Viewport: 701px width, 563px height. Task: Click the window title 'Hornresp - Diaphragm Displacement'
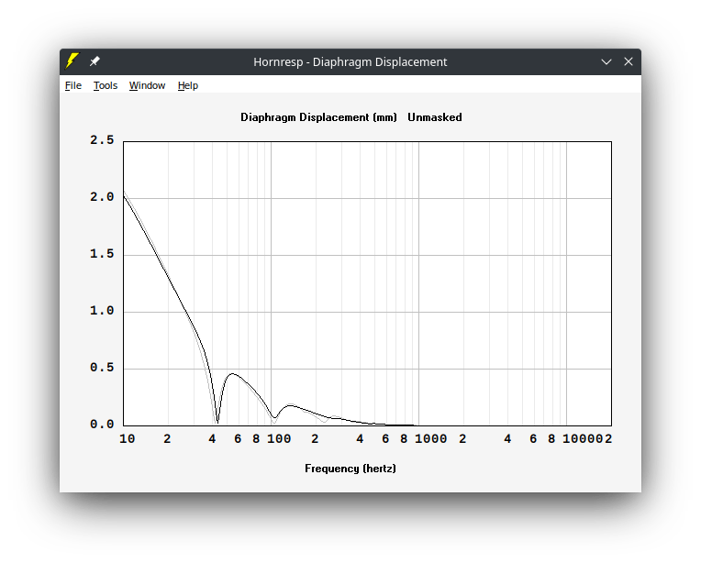(350, 61)
